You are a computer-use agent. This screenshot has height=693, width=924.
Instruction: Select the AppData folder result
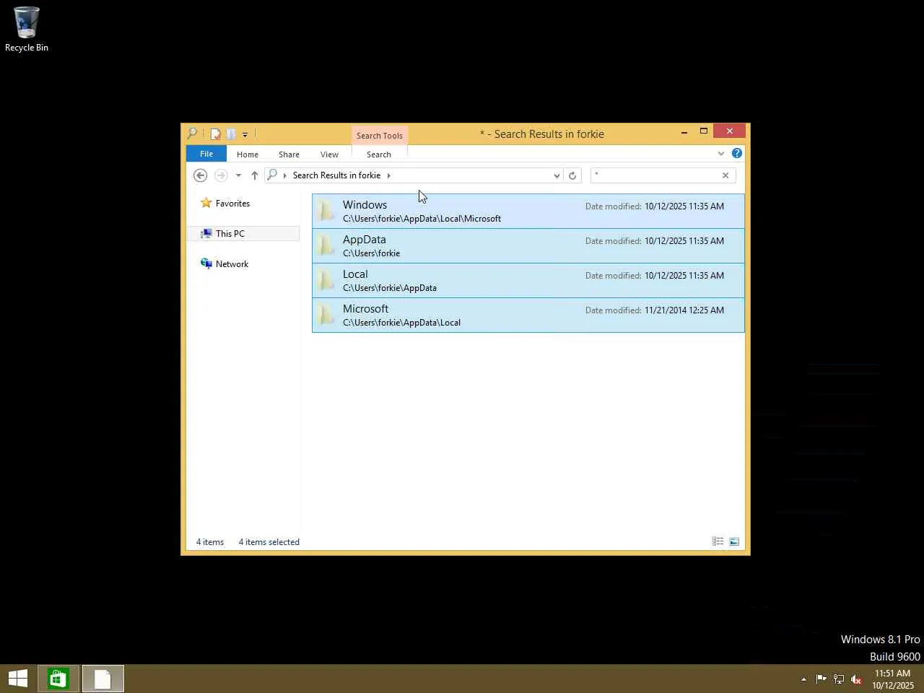pos(528,246)
